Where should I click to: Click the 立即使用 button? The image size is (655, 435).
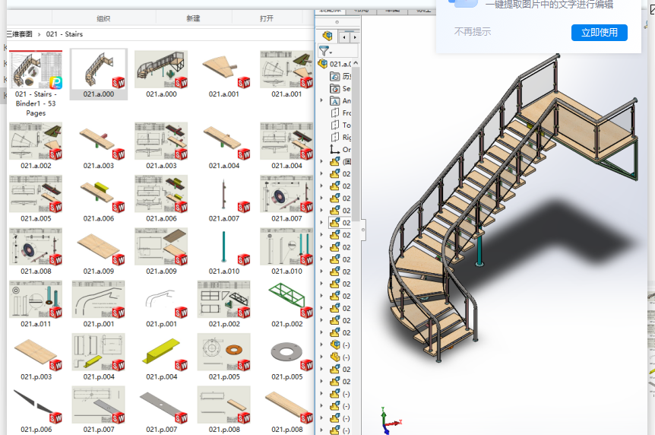[x=599, y=33]
